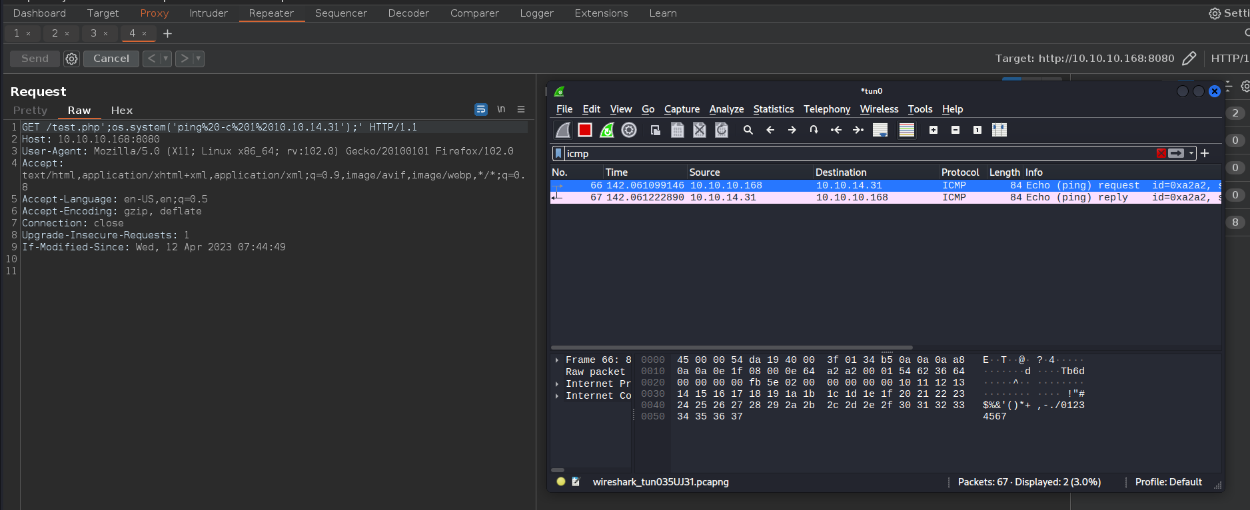
Task: Open the display filter history dropdown
Action: pyautogui.click(x=1191, y=153)
